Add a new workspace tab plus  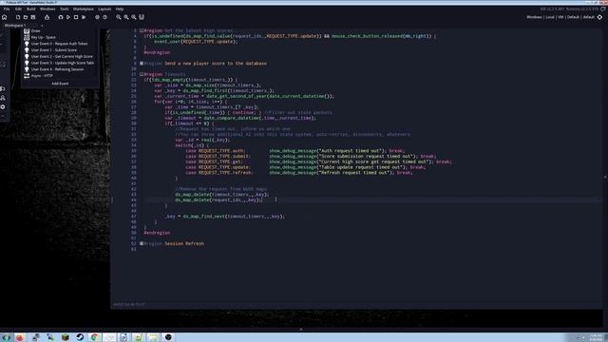click(42, 26)
